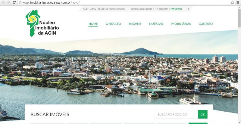Click the vertical page scrollbar

point(239,65)
